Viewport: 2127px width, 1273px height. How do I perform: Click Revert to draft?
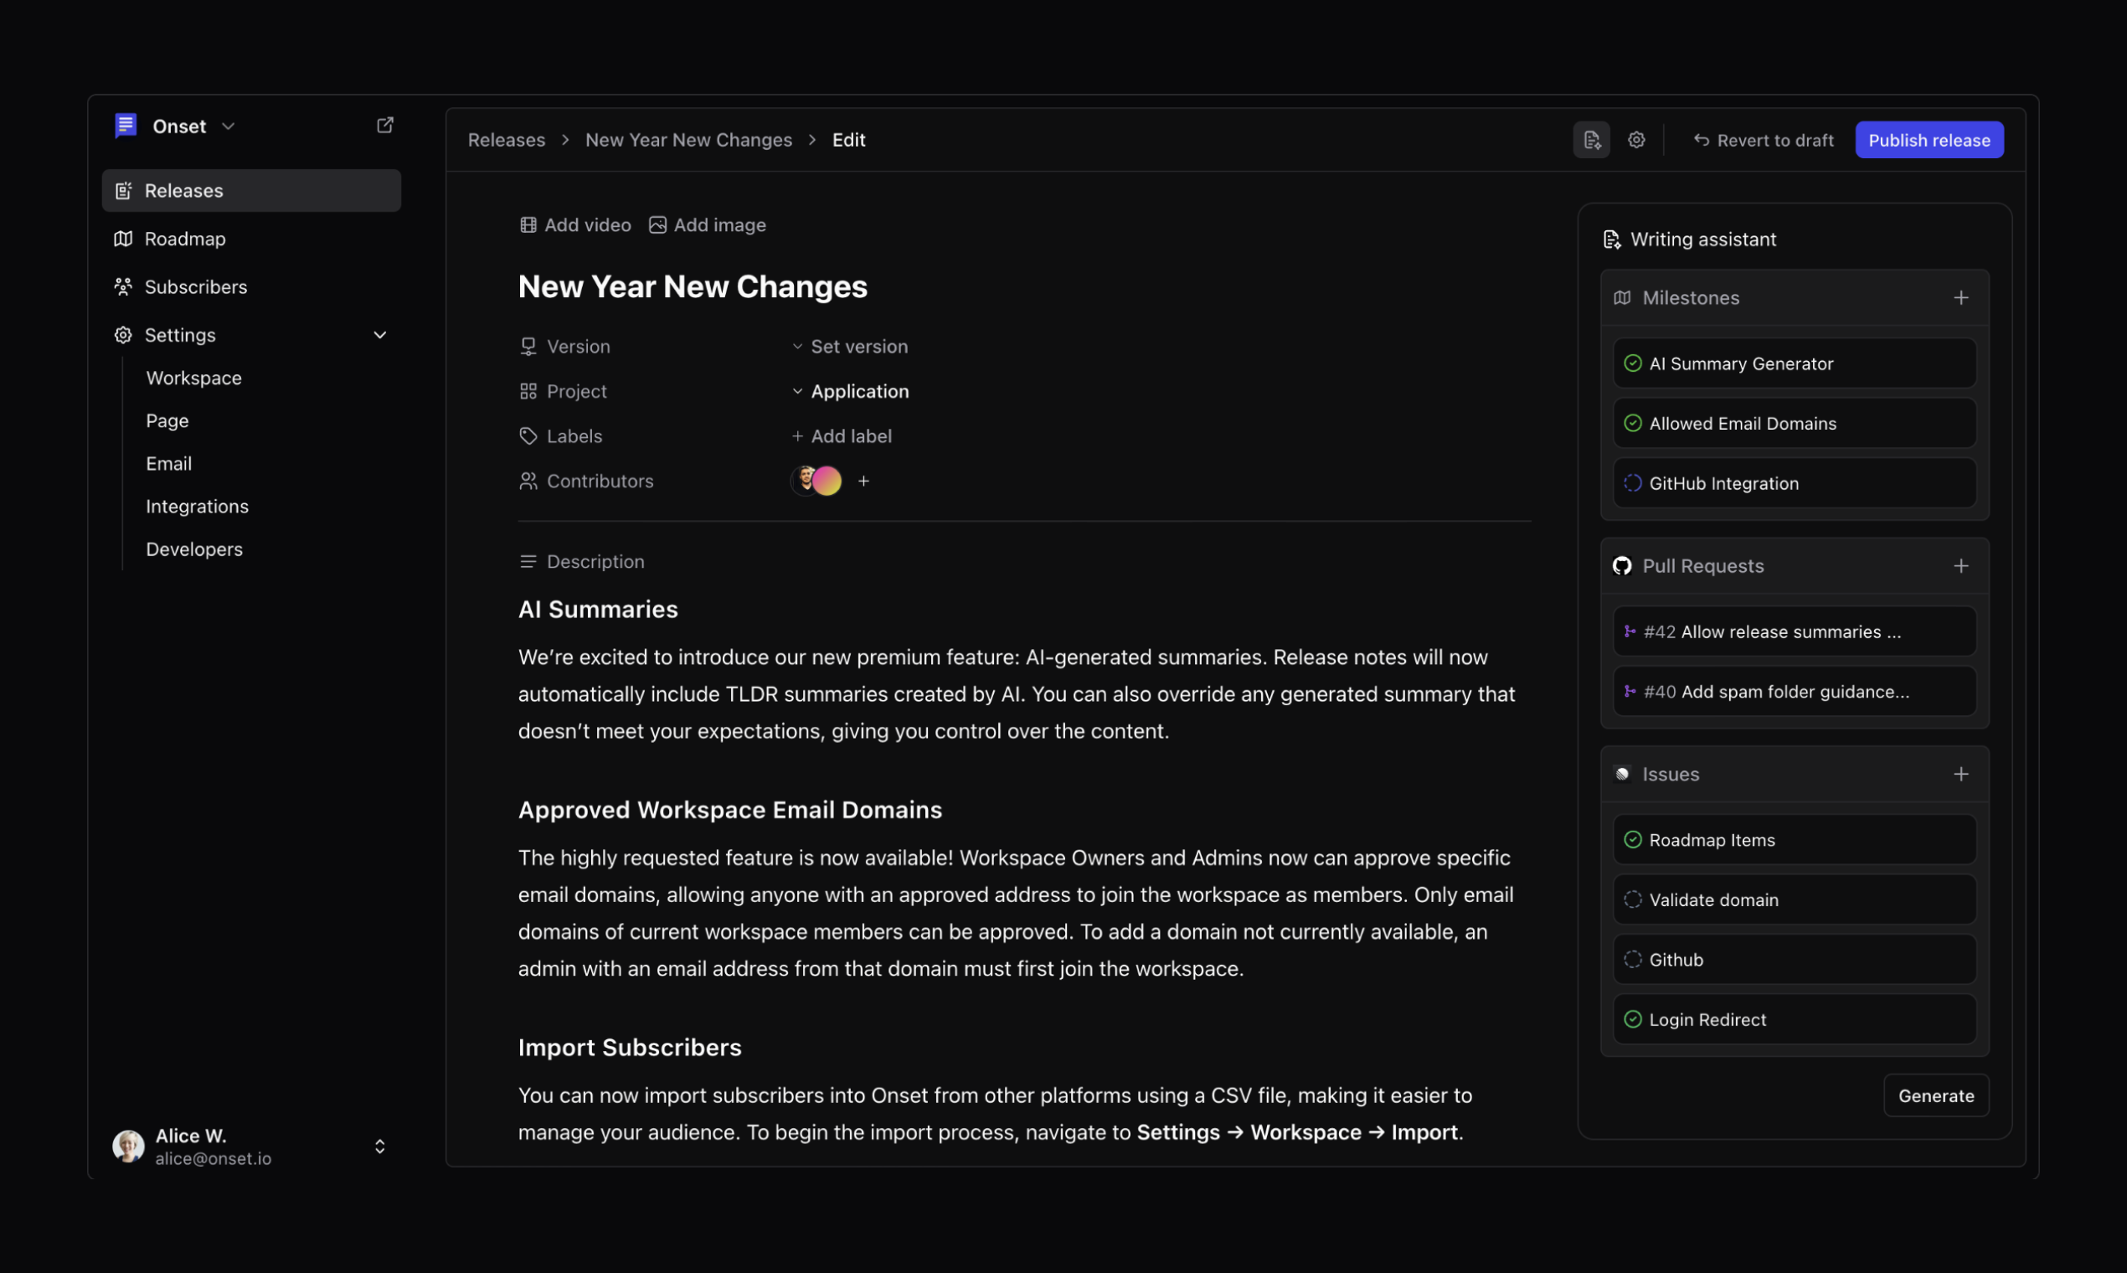click(1763, 139)
